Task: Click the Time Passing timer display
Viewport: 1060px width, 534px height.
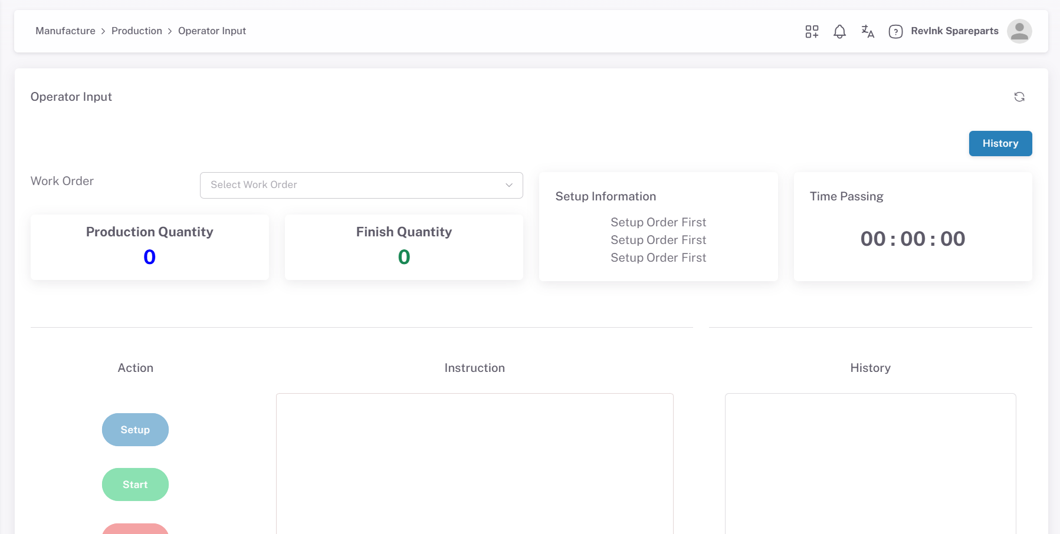Action: (x=912, y=239)
